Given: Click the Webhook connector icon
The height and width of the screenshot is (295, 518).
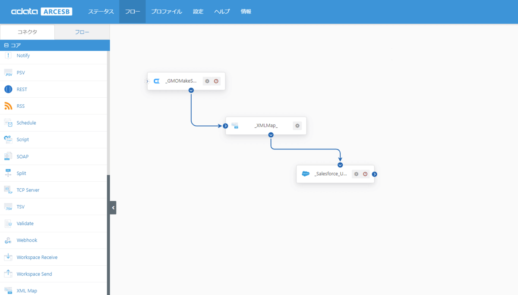Looking at the screenshot, I should click(8, 240).
